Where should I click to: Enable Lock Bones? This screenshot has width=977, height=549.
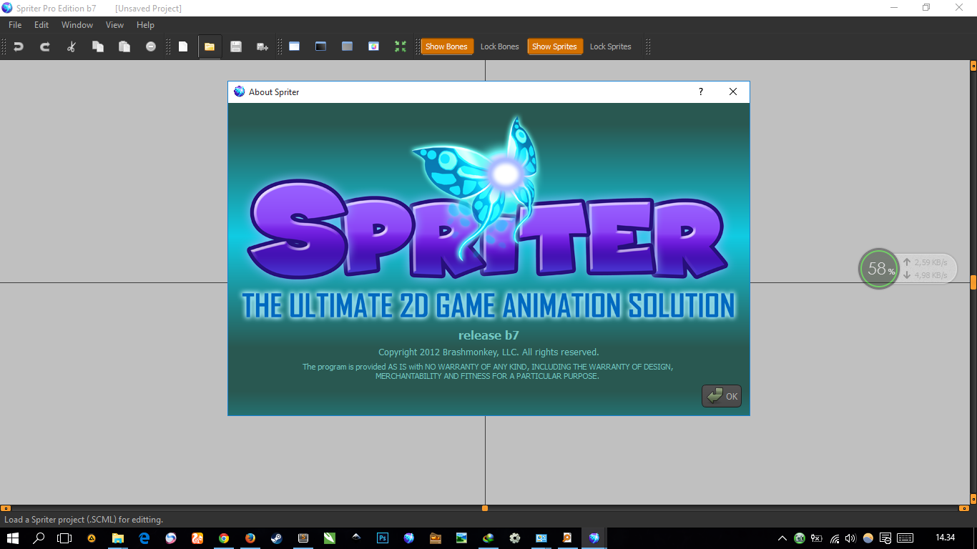pos(499,46)
